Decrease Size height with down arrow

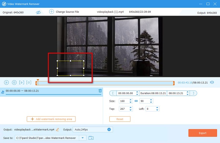[151, 102]
